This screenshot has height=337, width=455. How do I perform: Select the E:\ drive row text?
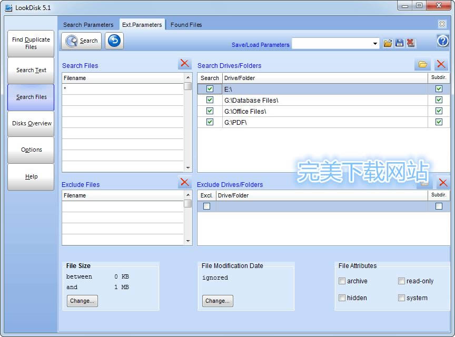[228, 90]
